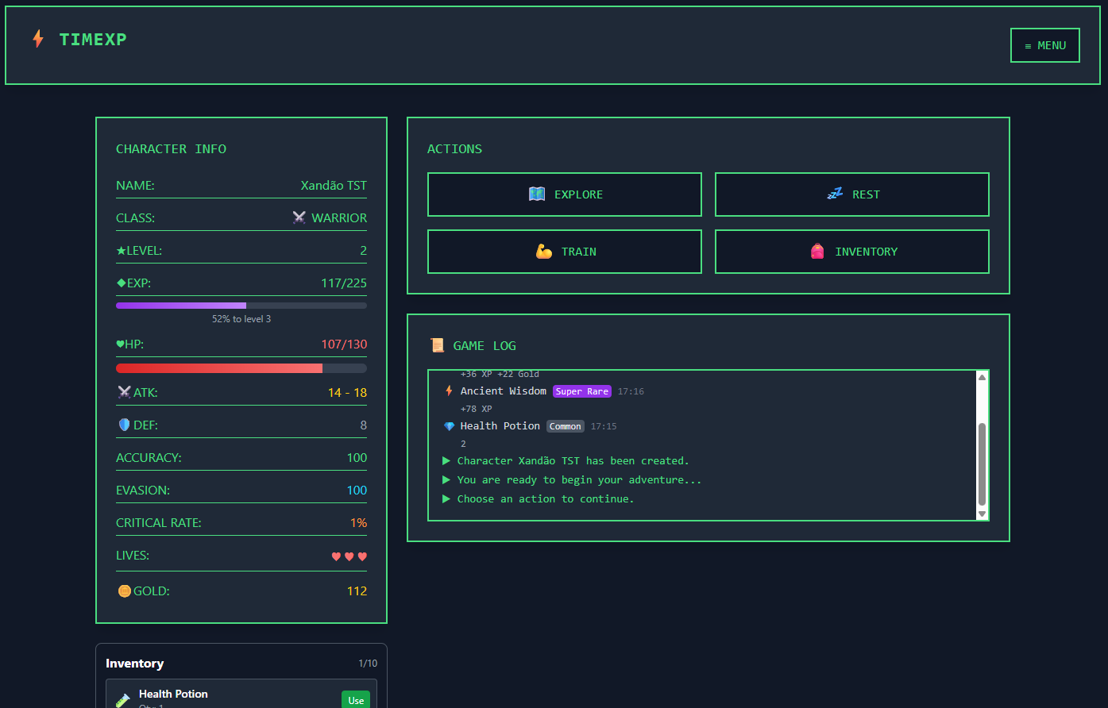Click the Common badge next to Health Potion

pos(565,426)
